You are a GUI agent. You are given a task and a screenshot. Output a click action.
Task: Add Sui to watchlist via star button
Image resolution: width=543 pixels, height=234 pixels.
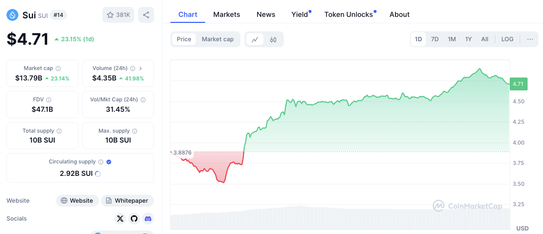coord(118,15)
